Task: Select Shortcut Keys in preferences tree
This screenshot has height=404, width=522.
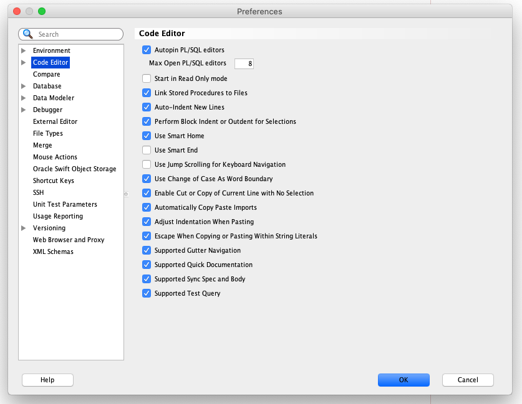Action: [x=54, y=181]
